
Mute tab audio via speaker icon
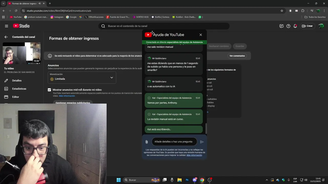(x=39, y=4)
